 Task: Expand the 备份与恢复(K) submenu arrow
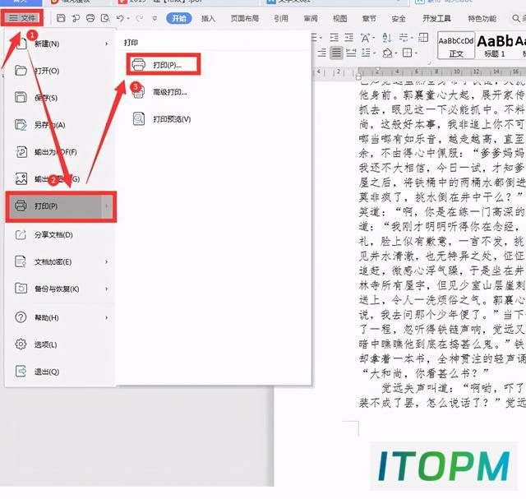[107, 289]
